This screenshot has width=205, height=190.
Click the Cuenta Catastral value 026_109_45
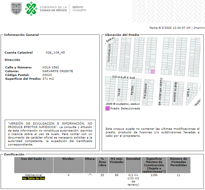pyautogui.click(x=55, y=53)
